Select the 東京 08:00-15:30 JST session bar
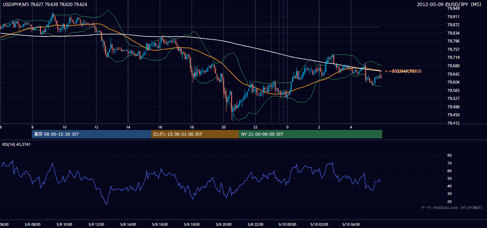 (x=92, y=134)
